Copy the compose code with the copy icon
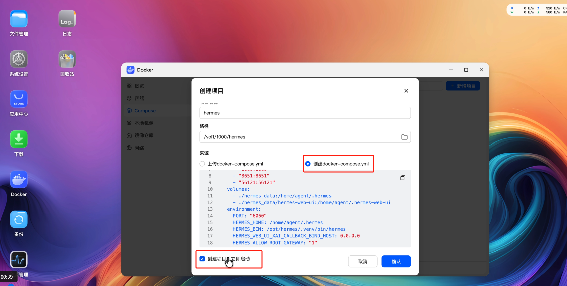Screen dimensions: 567x286 [403, 178]
